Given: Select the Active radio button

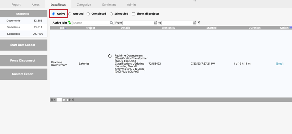Looking at the screenshot, I should 54,14.
